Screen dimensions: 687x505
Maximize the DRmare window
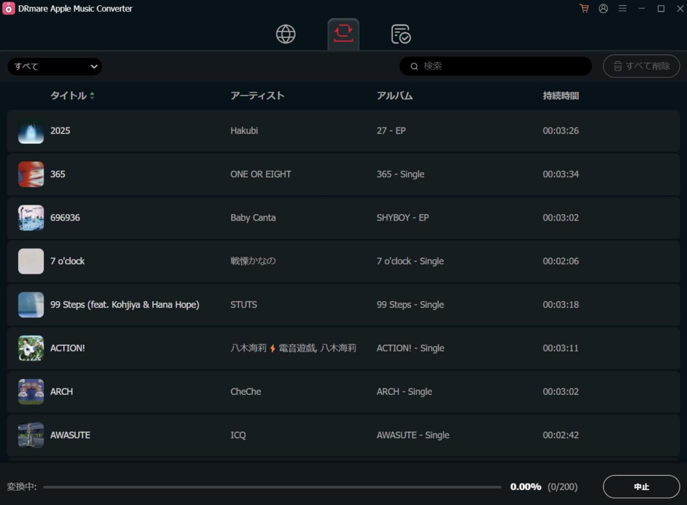[661, 8]
